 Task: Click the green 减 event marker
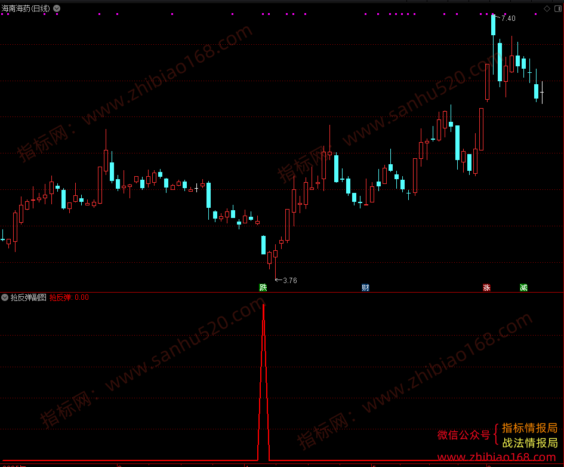coord(523,287)
